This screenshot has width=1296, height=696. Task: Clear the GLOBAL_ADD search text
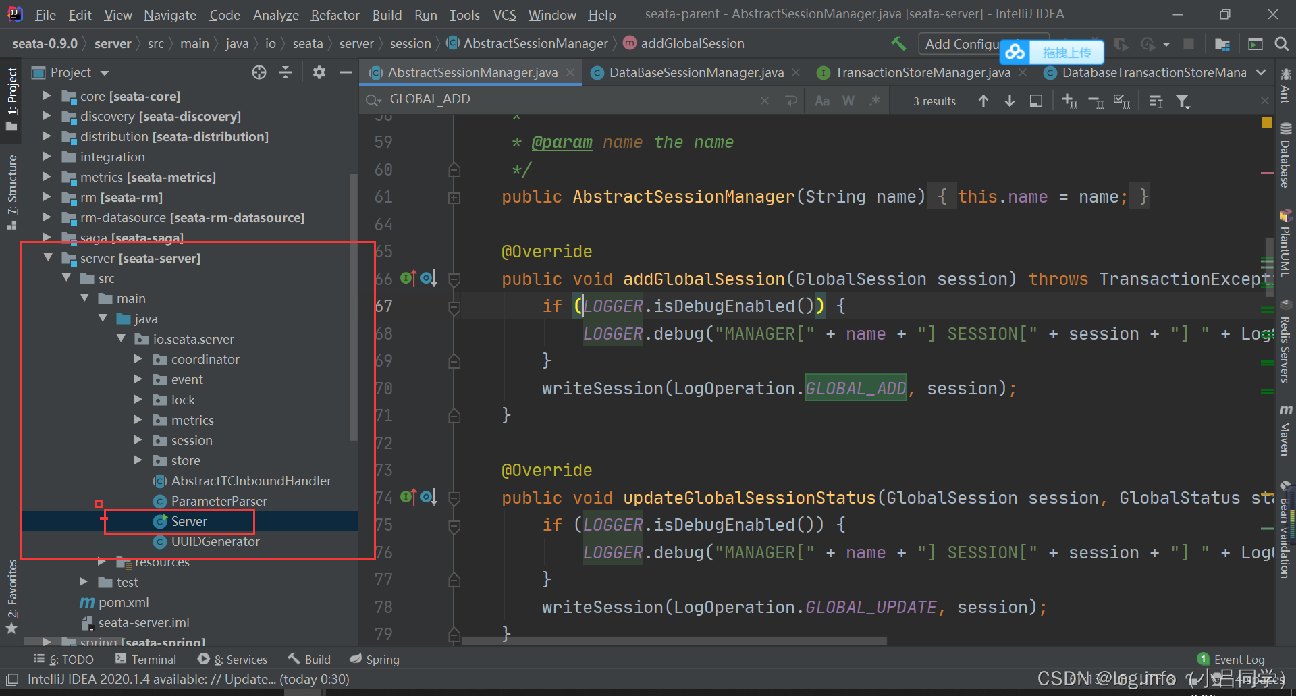coord(765,101)
